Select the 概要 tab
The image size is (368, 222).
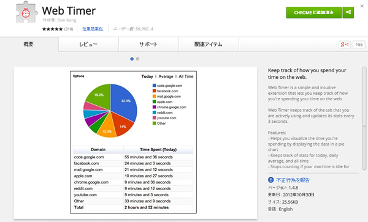[x=28, y=44]
